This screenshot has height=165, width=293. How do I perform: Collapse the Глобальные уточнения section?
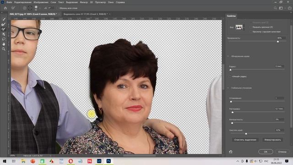click(x=228, y=88)
